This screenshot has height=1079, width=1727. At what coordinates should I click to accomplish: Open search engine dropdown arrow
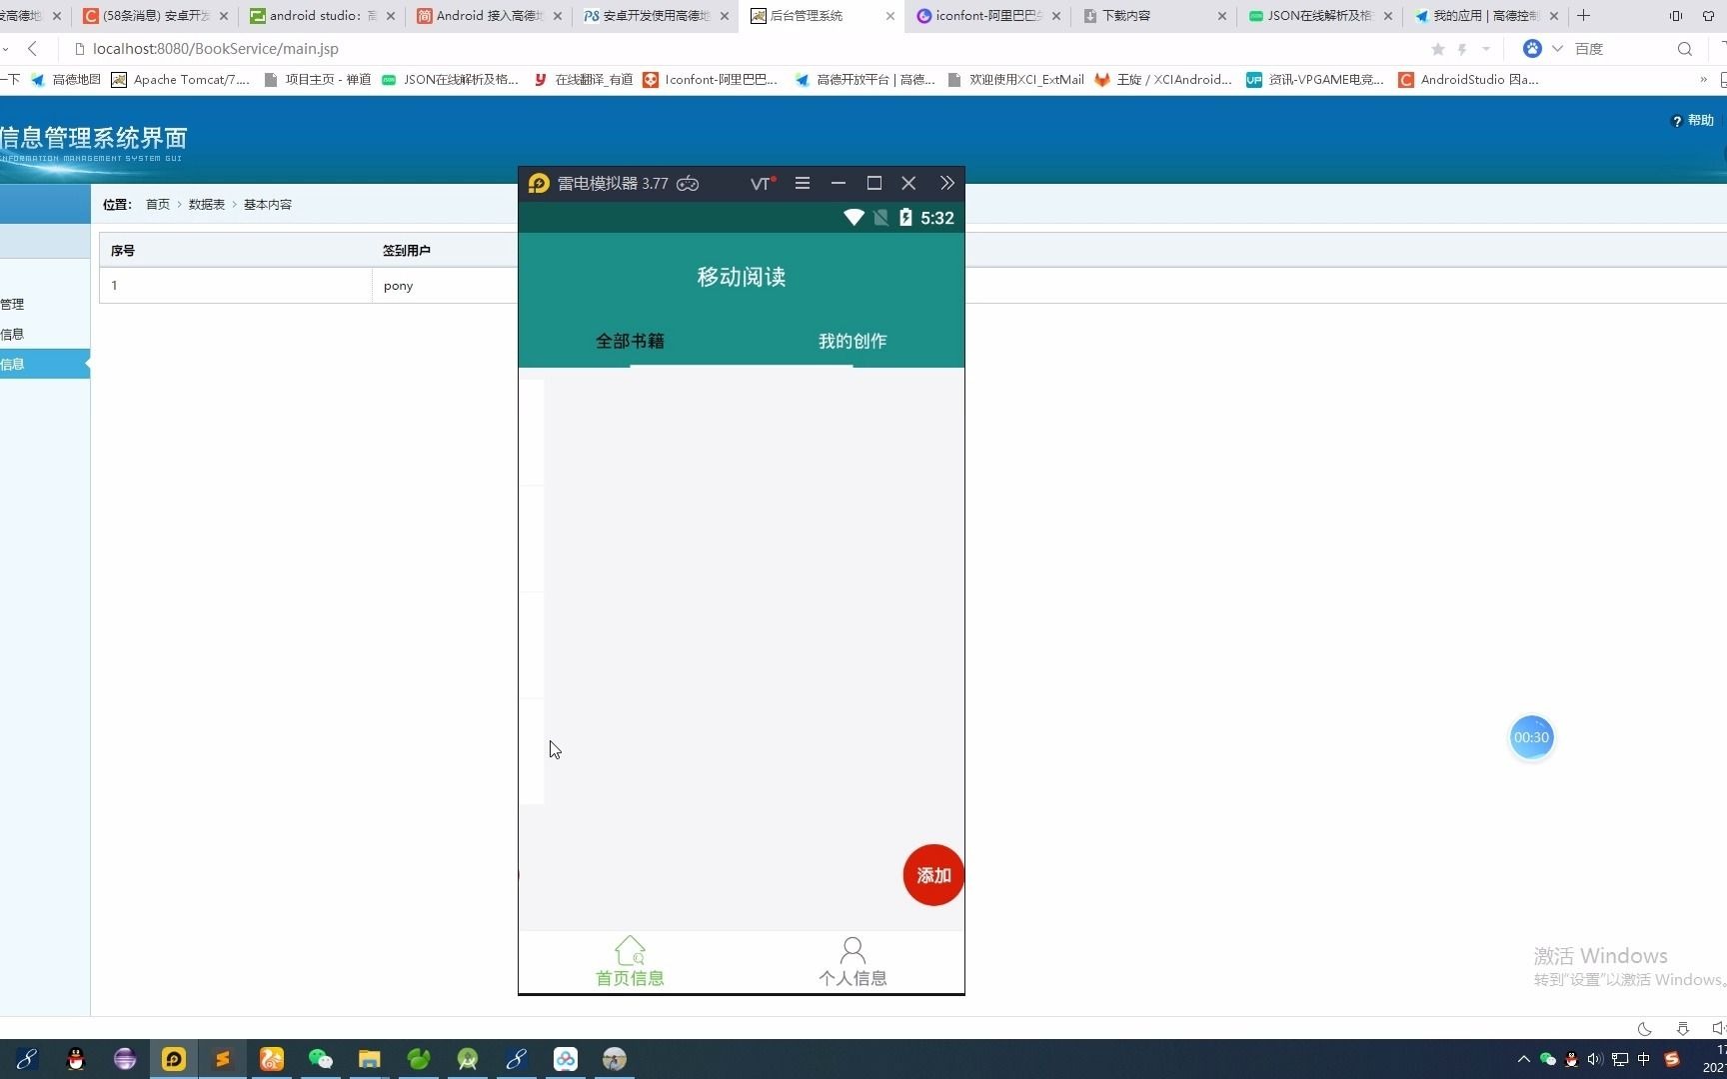coord(1557,48)
